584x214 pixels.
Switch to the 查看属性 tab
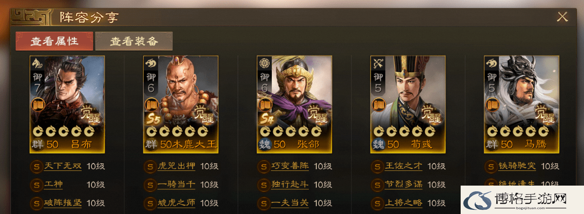tap(54, 41)
